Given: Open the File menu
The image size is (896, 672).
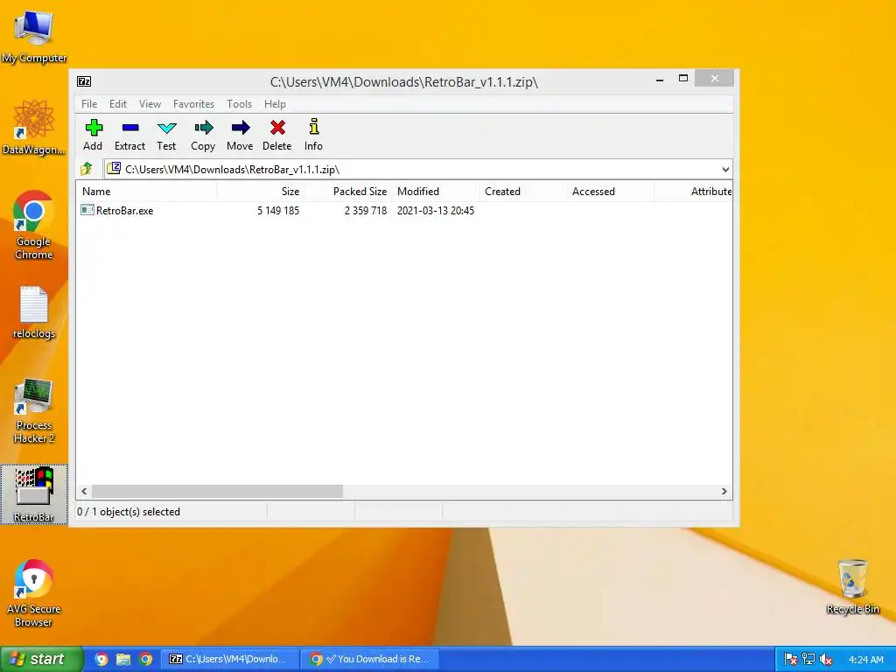Looking at the screenshot, I should tap(89, 104).
